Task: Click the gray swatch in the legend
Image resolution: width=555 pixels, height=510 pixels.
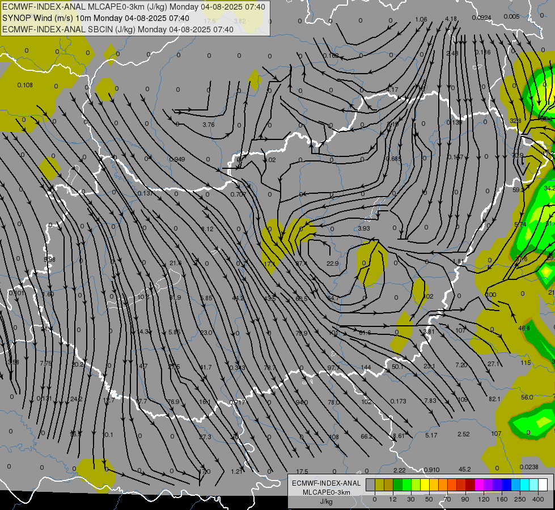Action: [x=370, y=484]
